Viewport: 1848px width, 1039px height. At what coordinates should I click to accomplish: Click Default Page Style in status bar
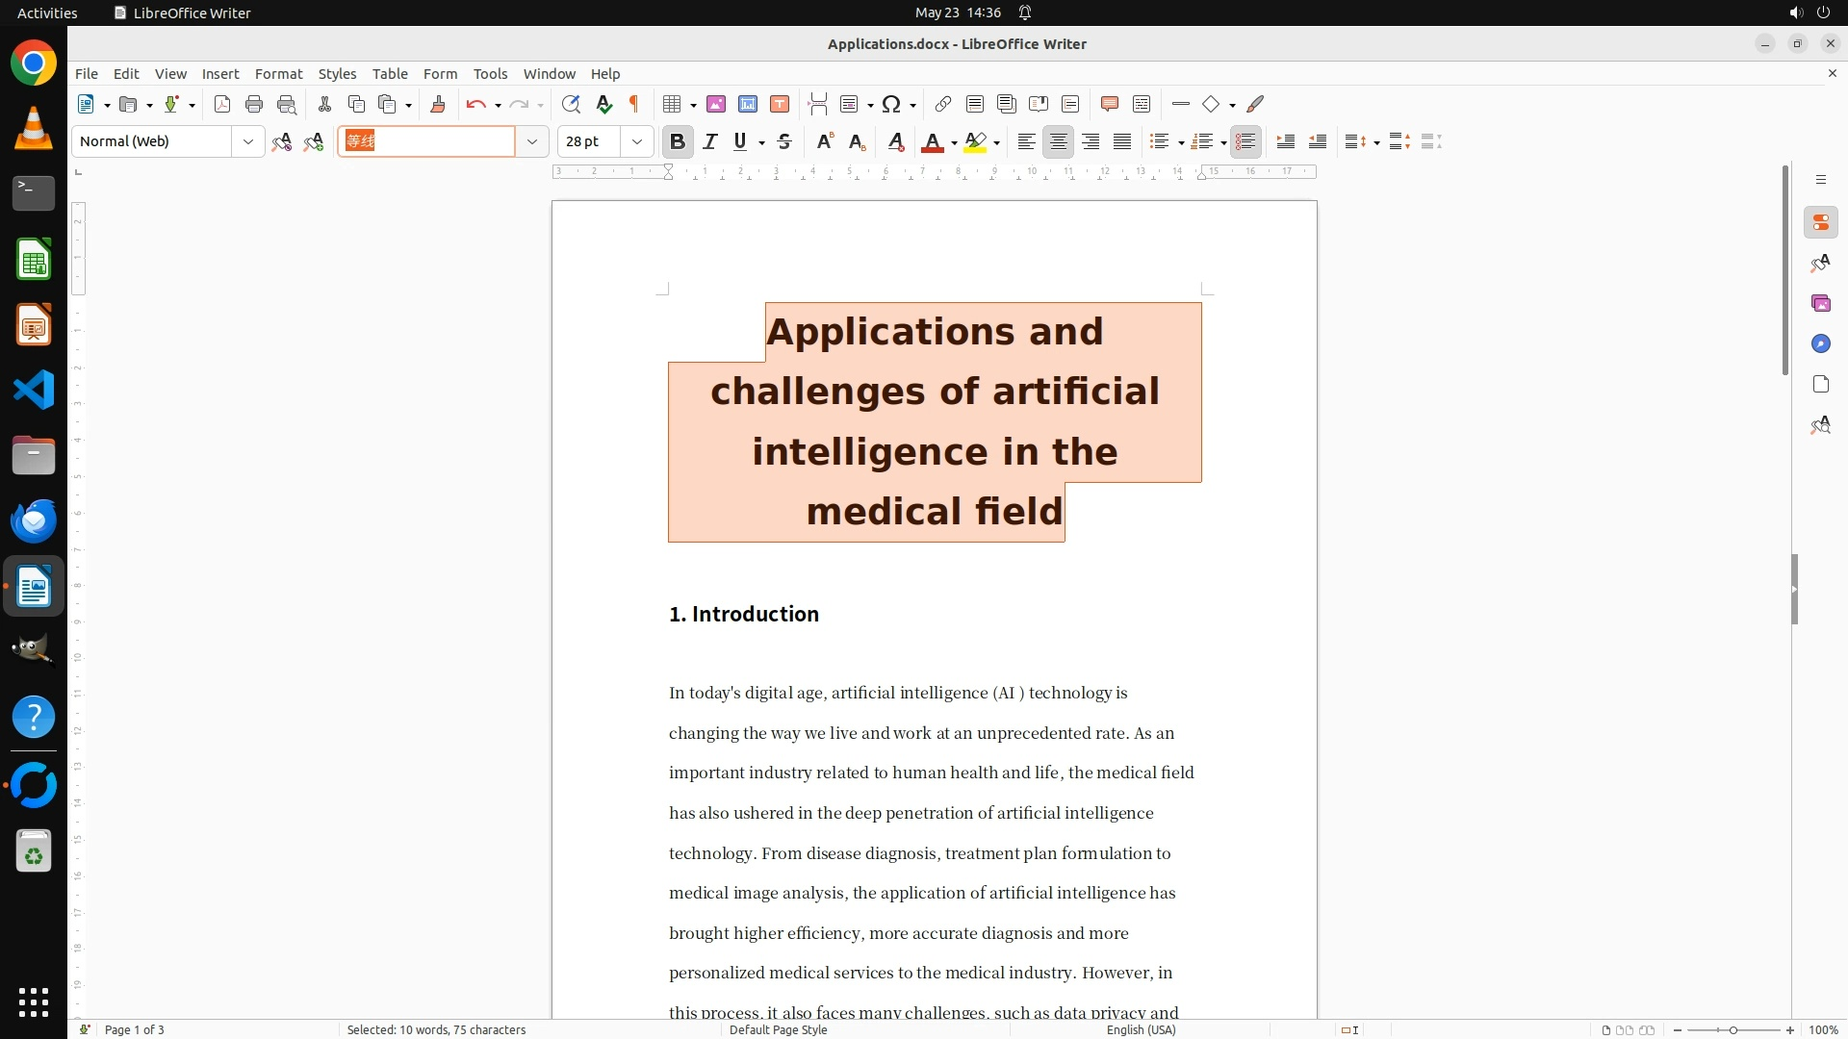(778, 1029)
